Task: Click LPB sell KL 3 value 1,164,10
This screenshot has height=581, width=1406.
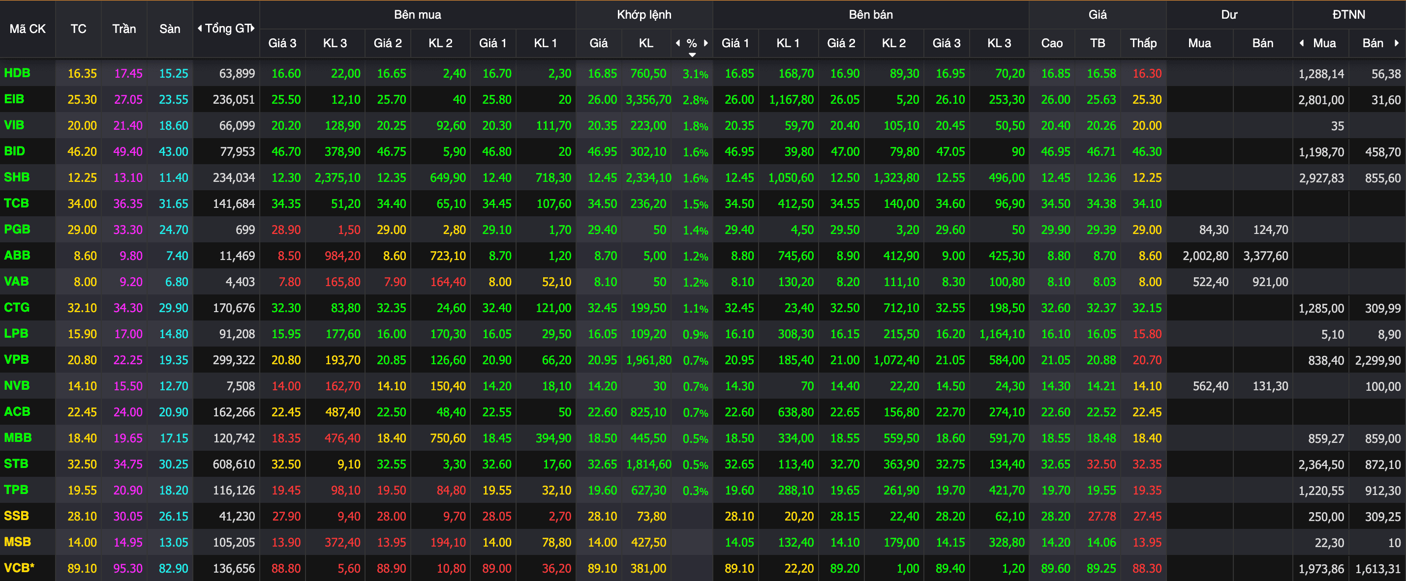Action: pyautogui.click(x=1002, y=334)
